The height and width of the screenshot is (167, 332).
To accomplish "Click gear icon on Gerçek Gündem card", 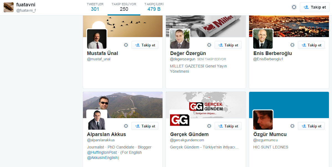I will click(x=209, y=126).
